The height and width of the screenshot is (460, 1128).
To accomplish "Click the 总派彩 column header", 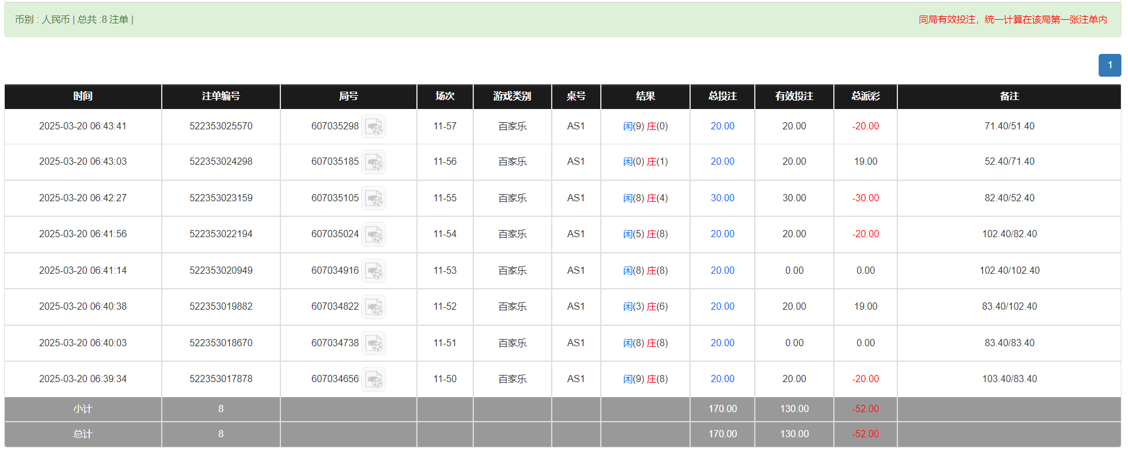I will click(866, 96).
